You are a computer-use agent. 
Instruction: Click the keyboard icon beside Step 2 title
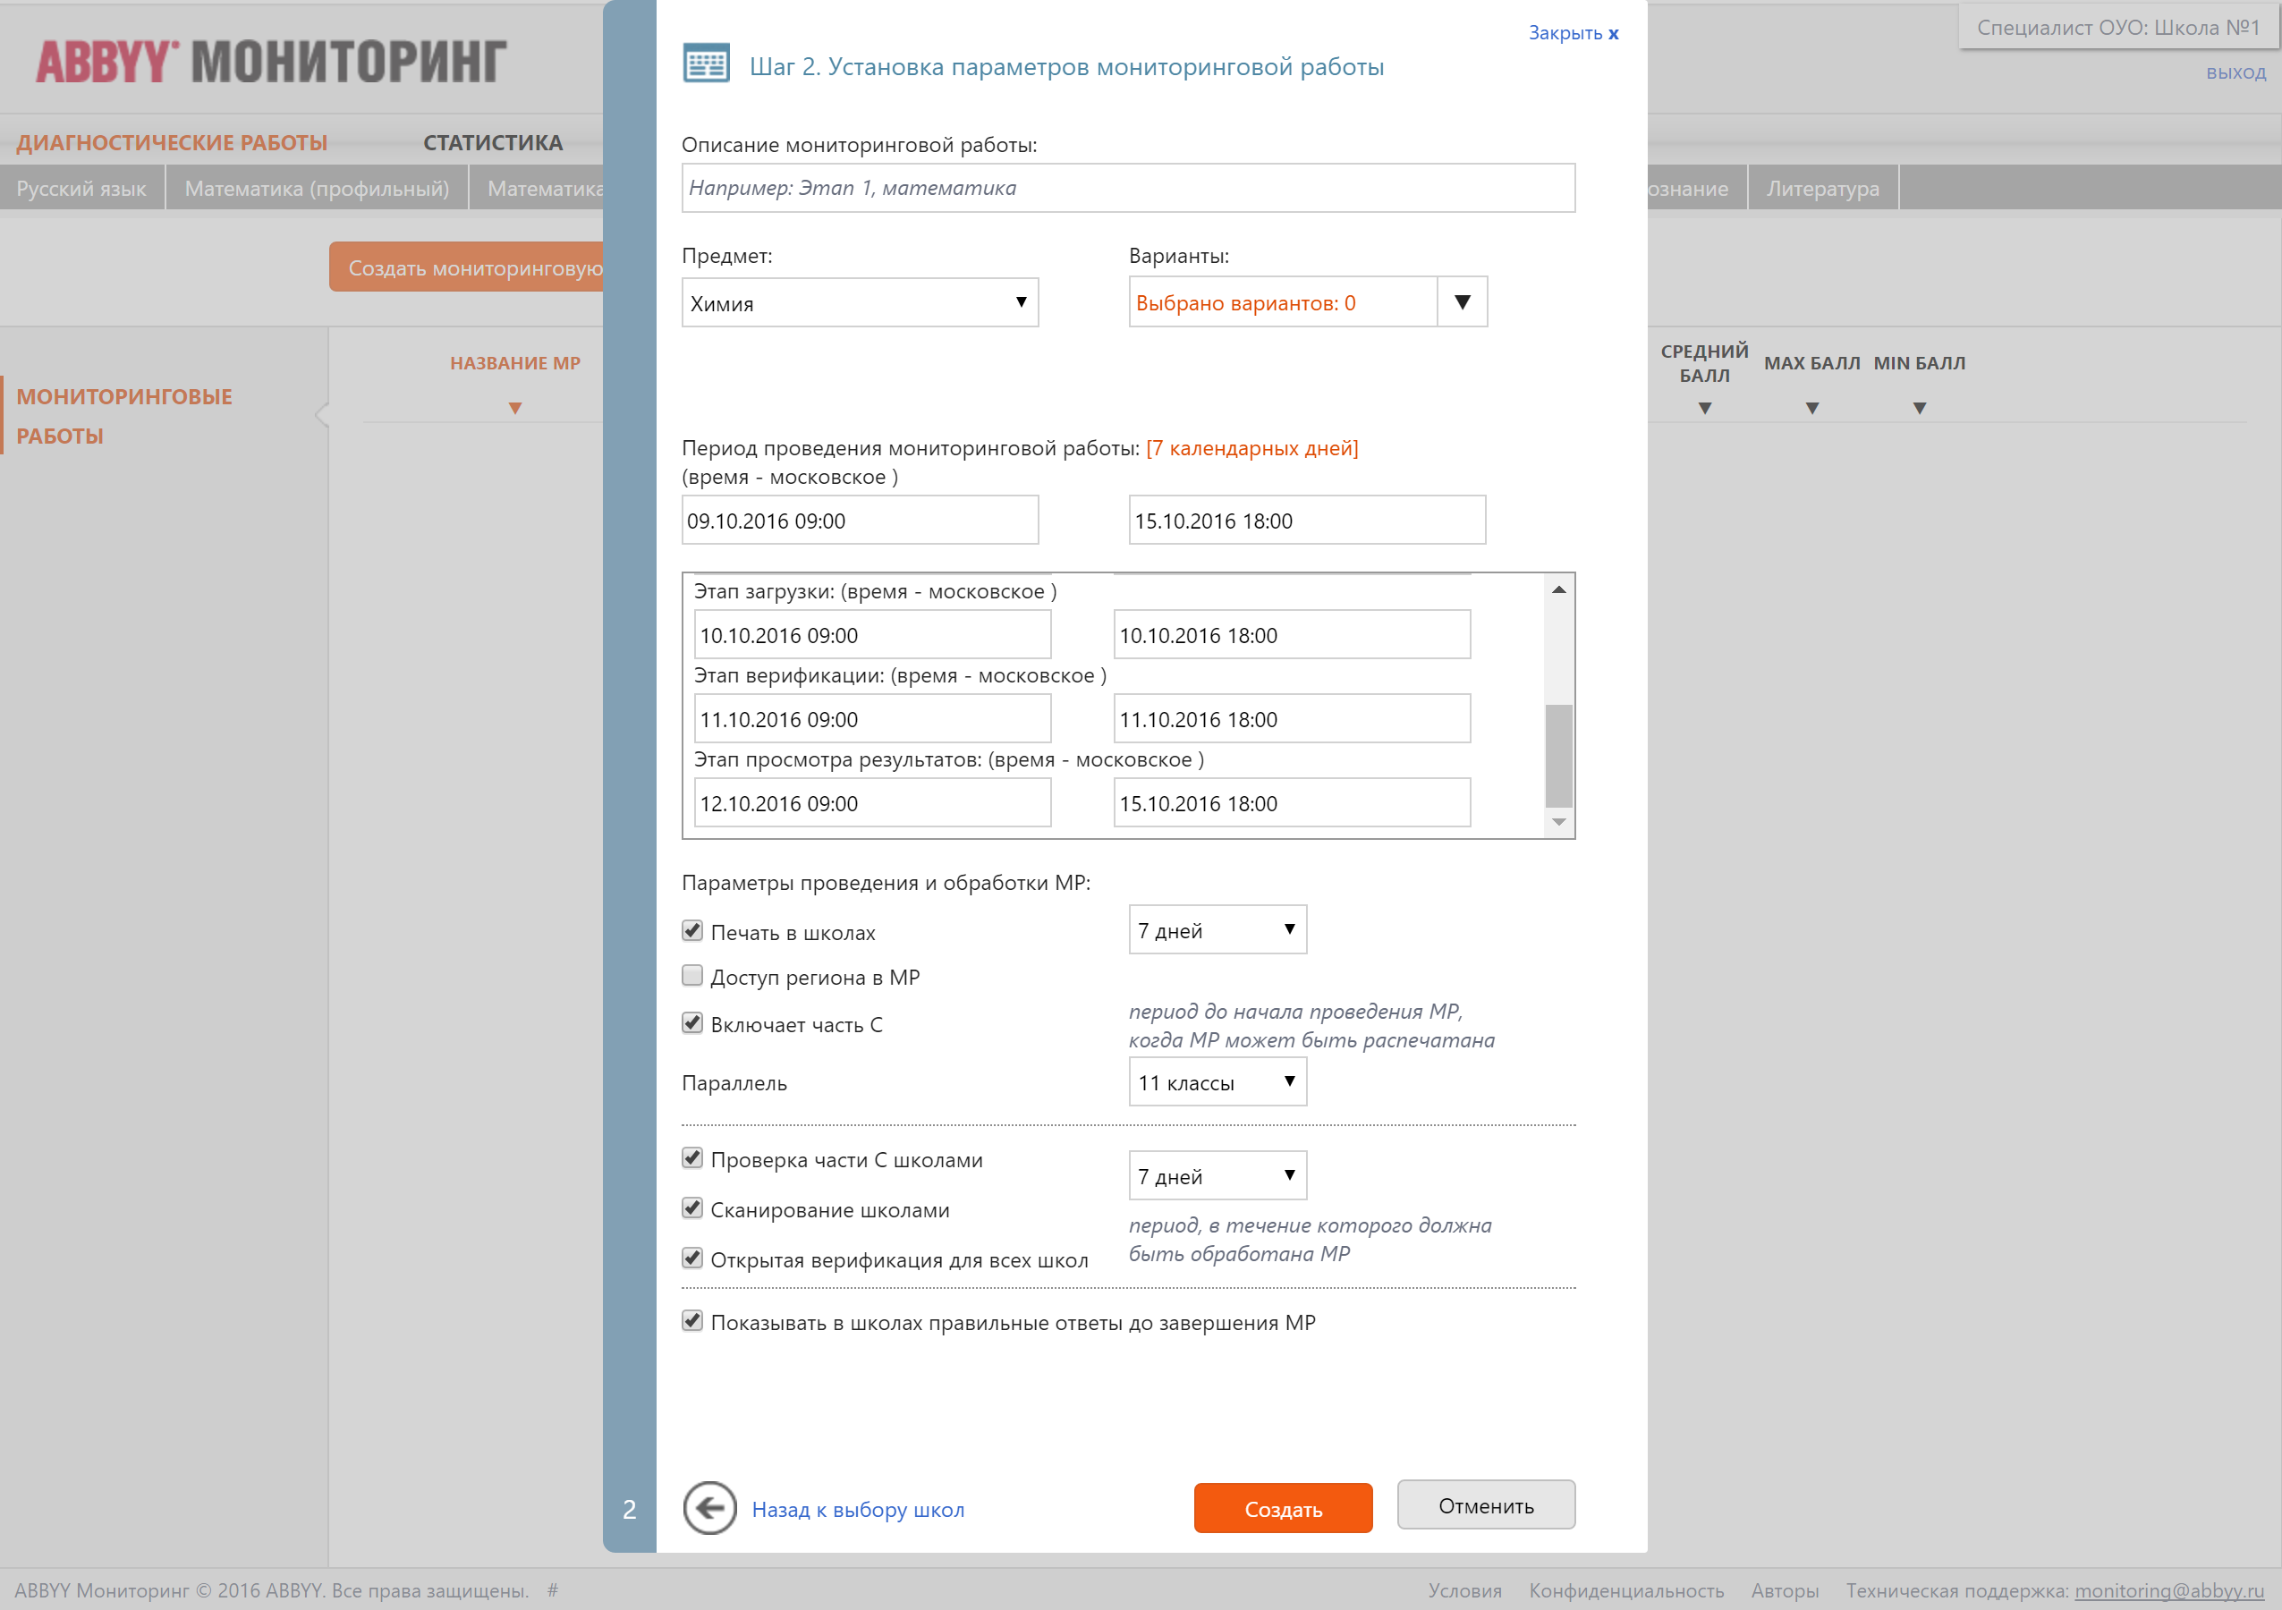[x=706, y=64]
